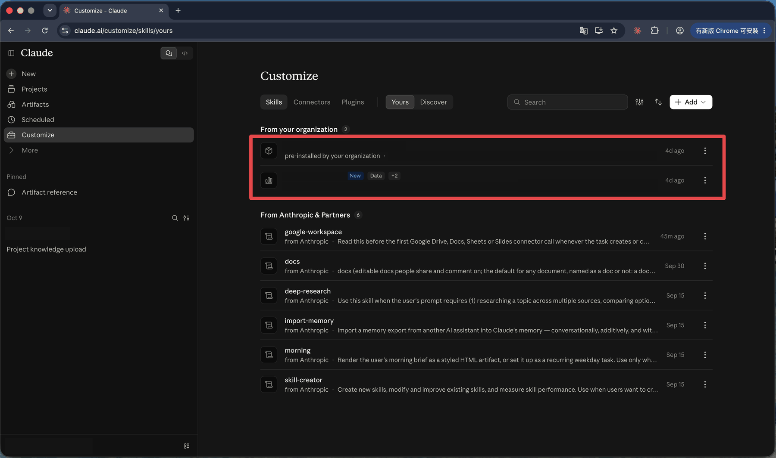Search recent chats icon
Image resolution: width=776 pixels, height=458 pixels.
(x=175, y=218)
